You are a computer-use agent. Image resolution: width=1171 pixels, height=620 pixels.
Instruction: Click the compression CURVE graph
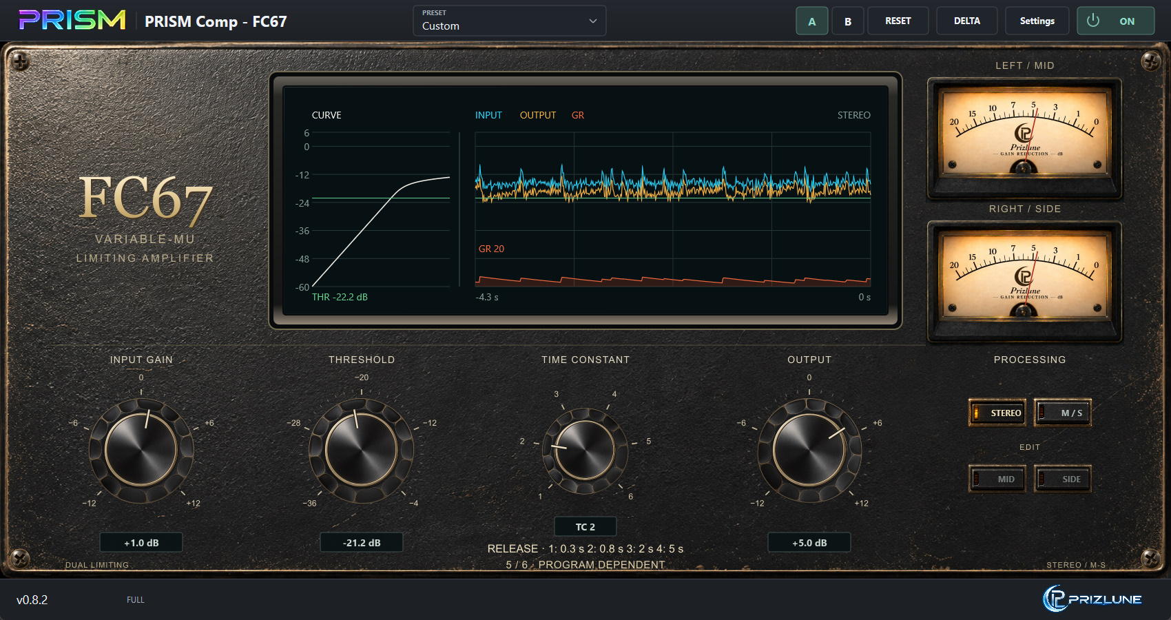(381, 209)
